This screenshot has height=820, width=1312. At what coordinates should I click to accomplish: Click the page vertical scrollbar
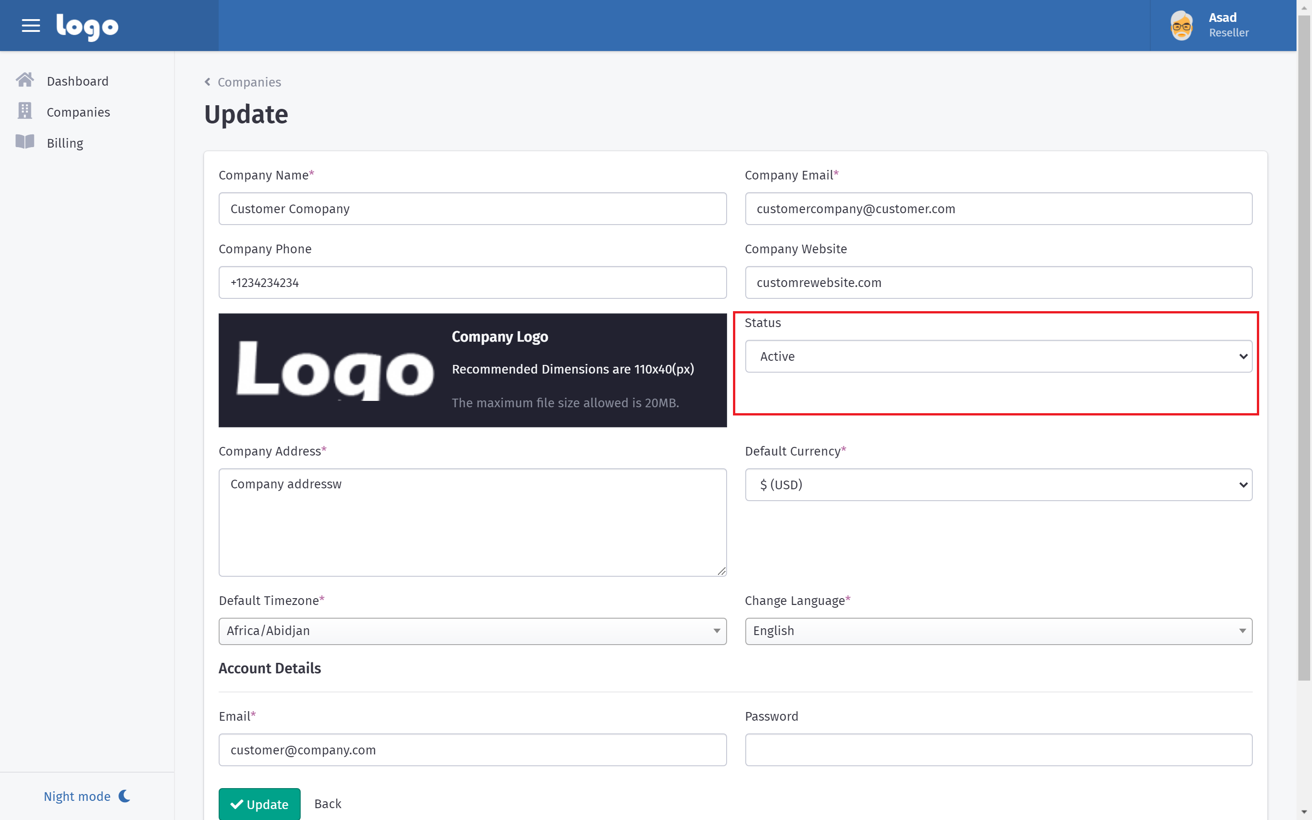pos(1303,347)
